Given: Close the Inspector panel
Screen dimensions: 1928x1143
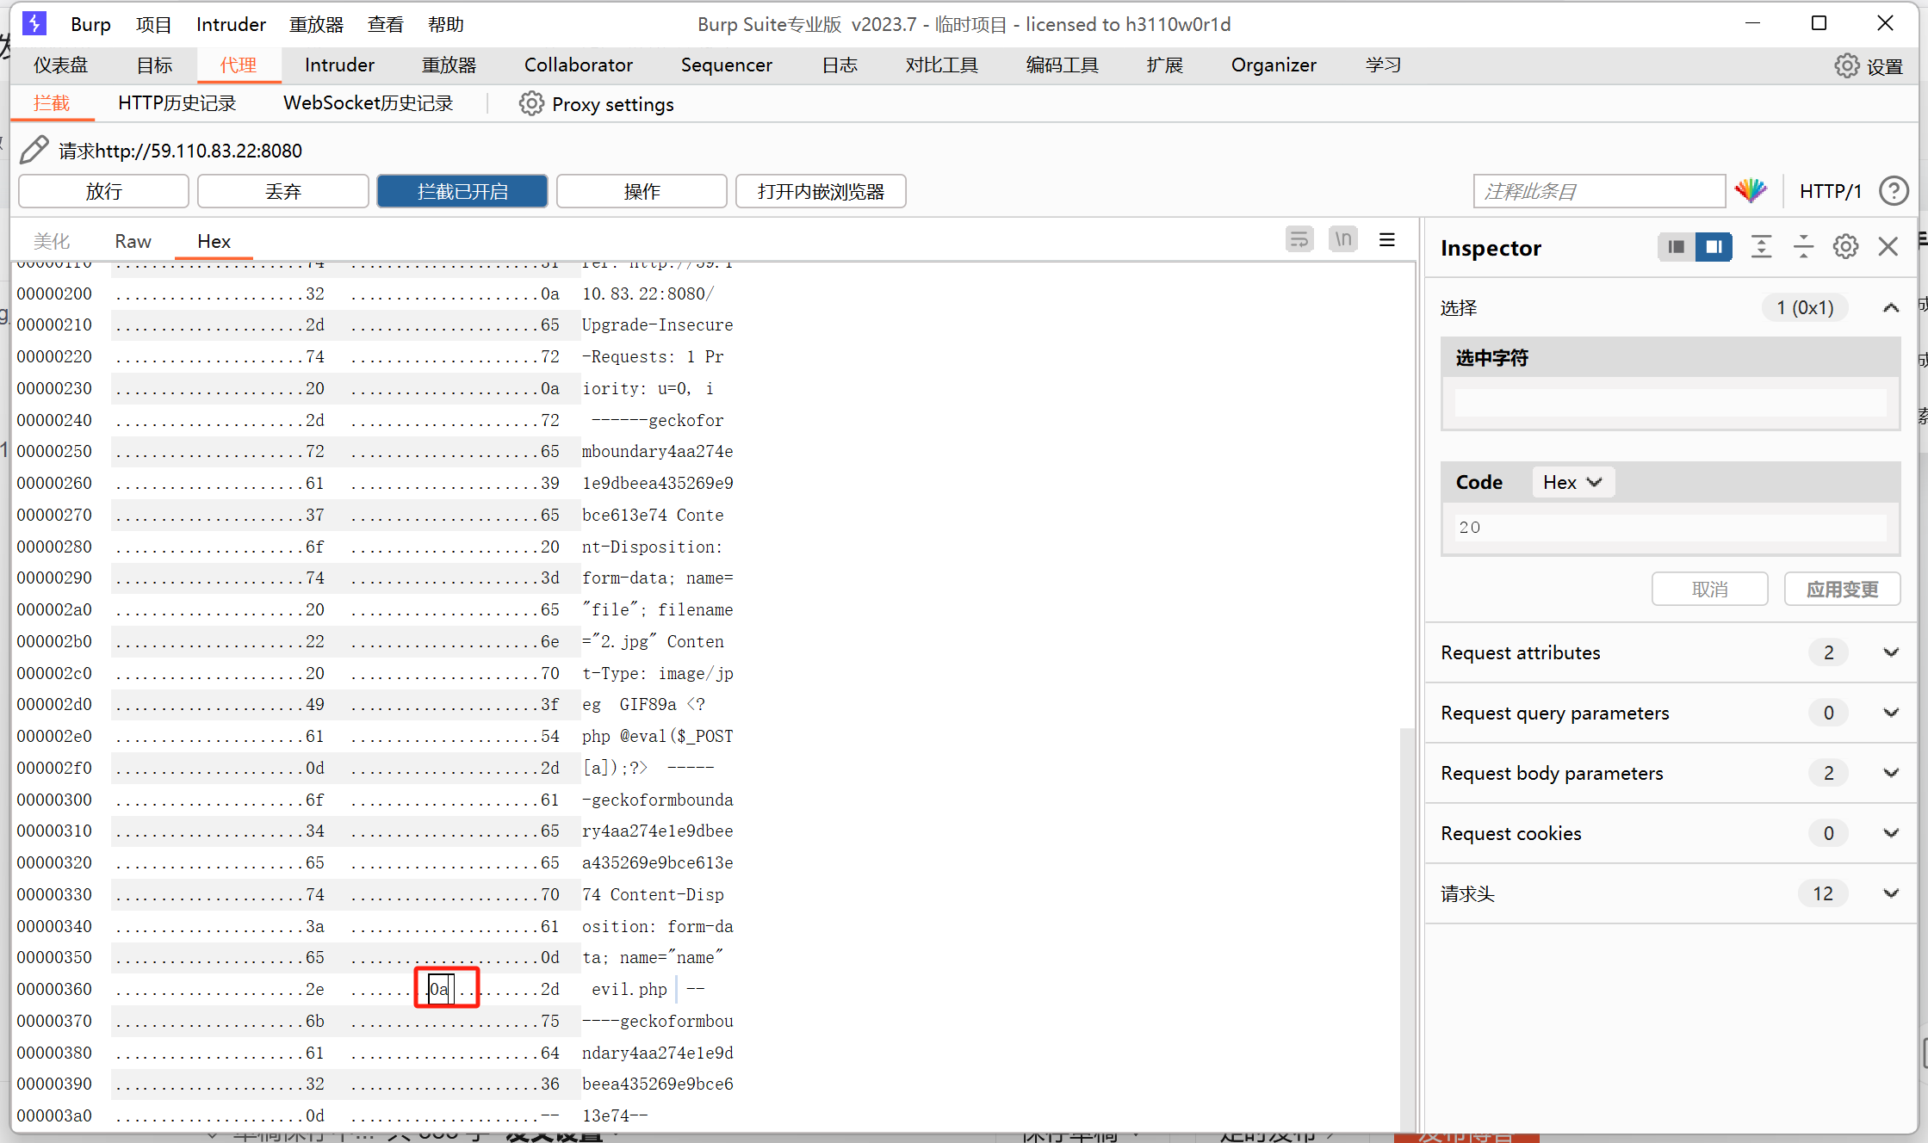Looking at the screenshot, I should [1888, 247].
